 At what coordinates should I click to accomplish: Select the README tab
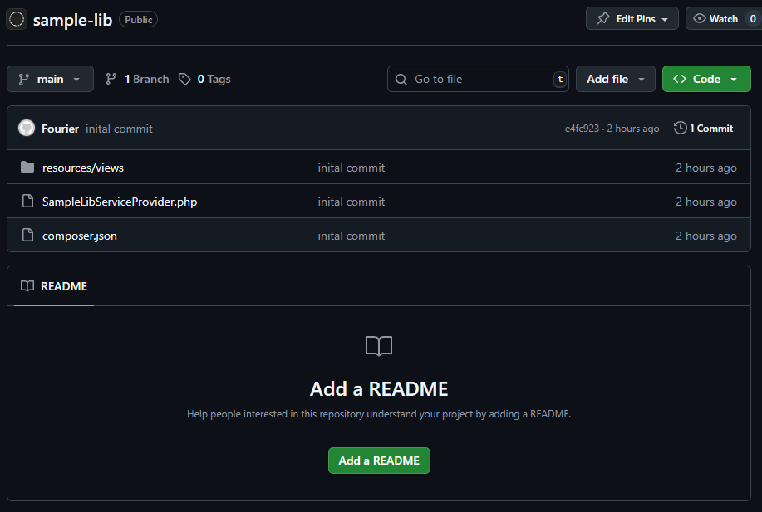point(54,286)
